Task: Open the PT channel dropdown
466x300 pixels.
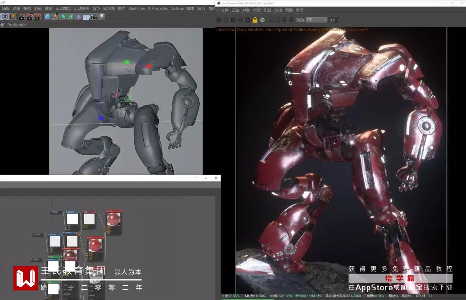Action: [317, 20]
